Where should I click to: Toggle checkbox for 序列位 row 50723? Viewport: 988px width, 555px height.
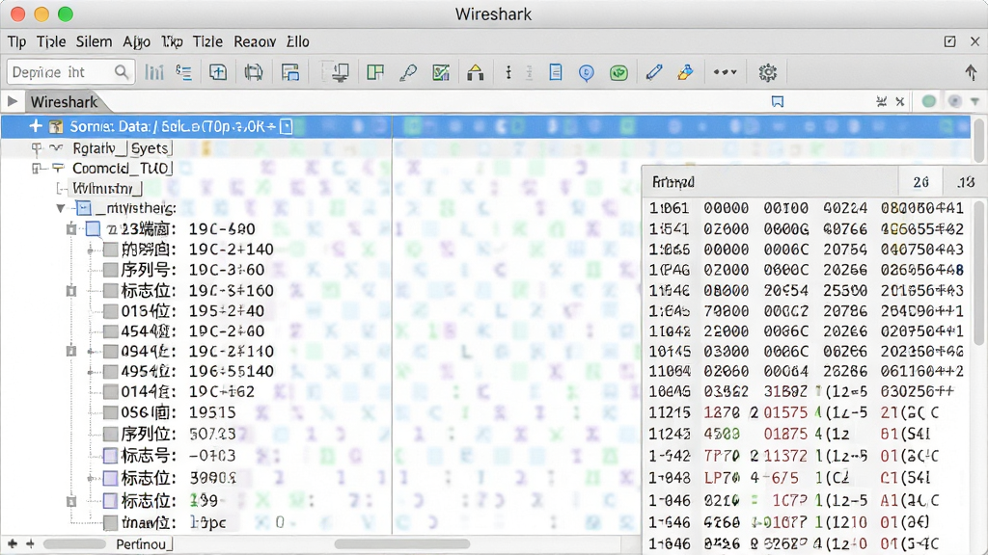coord(110,434)
